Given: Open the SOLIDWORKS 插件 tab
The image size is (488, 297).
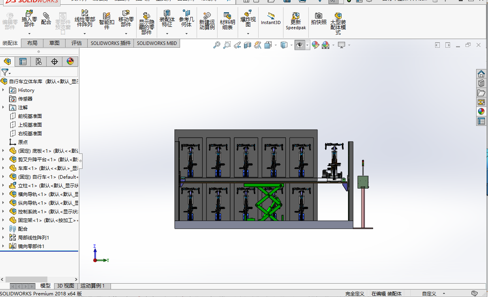Looking at the screenshot, I should [x=111, y=43].
